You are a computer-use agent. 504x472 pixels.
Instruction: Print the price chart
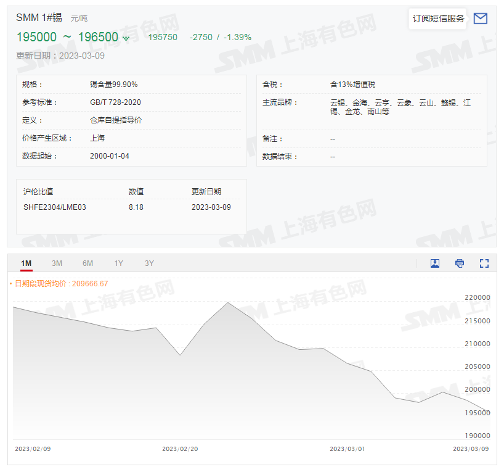pos(460,263)
